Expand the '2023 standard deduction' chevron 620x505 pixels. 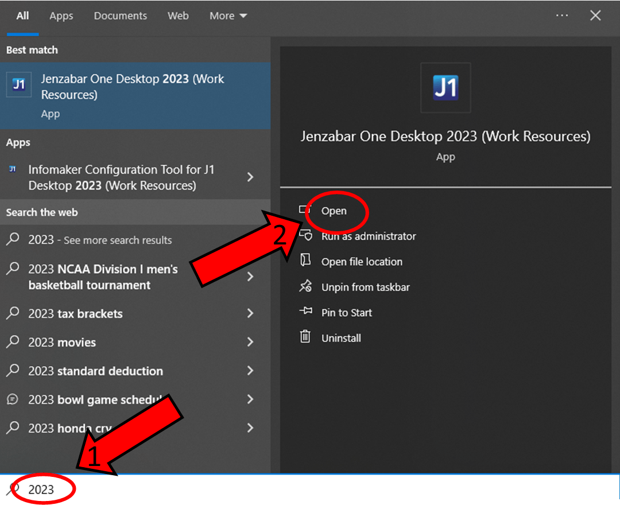point(250,370)
